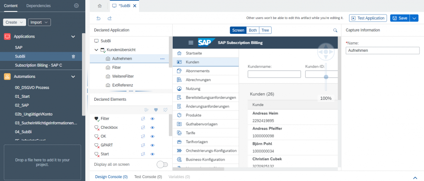The image size is (424, 181).
Task: Open the Import dropdown
Action: pyautogui.click(x=39, y=22)
